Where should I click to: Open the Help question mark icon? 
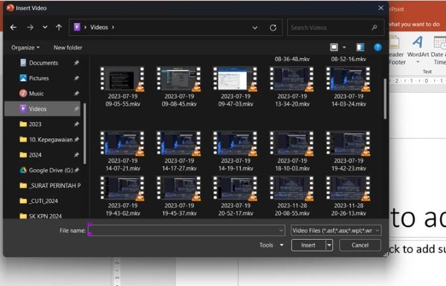pos(377,48)
